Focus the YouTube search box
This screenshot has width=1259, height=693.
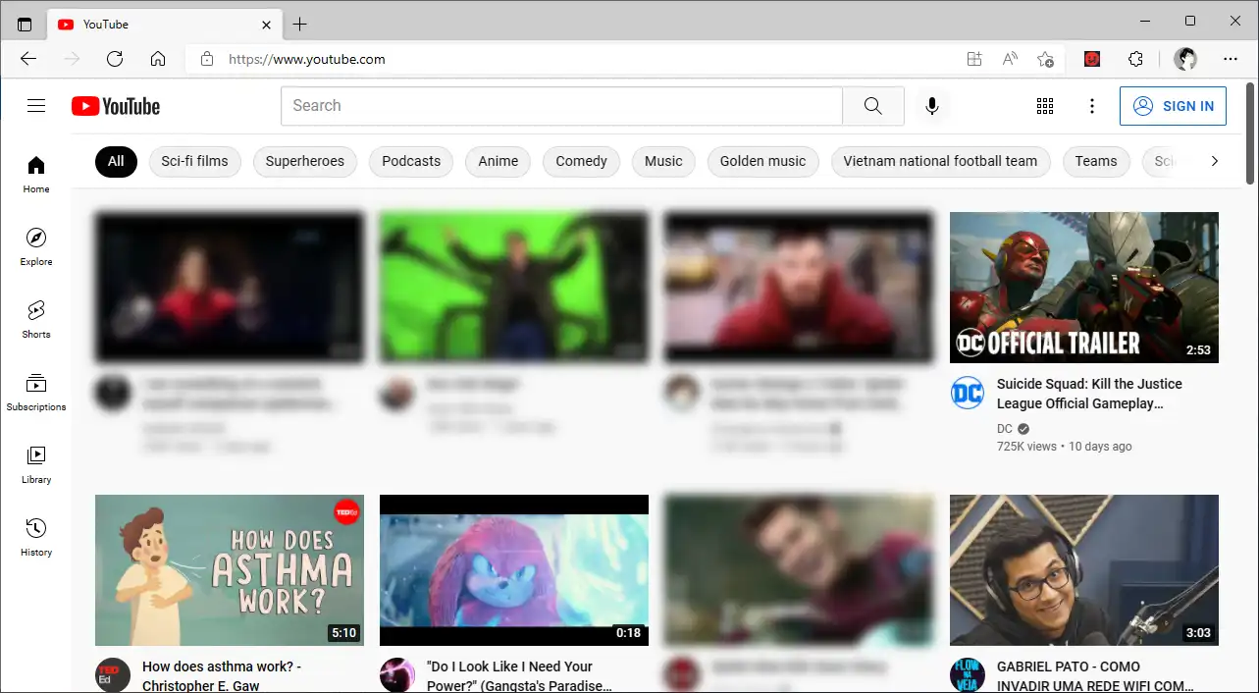coord(561,106)
